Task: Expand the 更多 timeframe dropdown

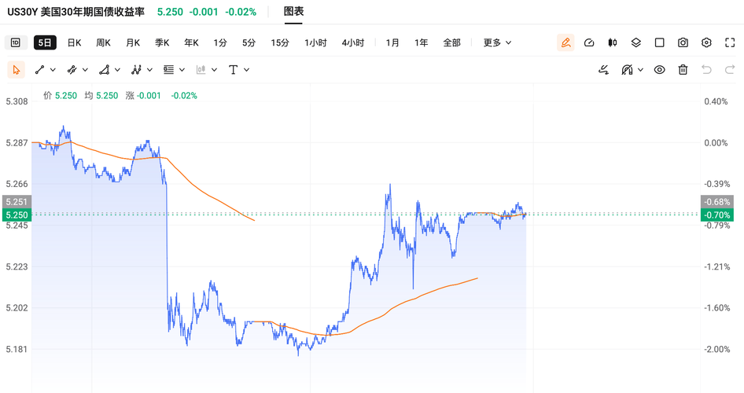Action: (x=497, y=42)
